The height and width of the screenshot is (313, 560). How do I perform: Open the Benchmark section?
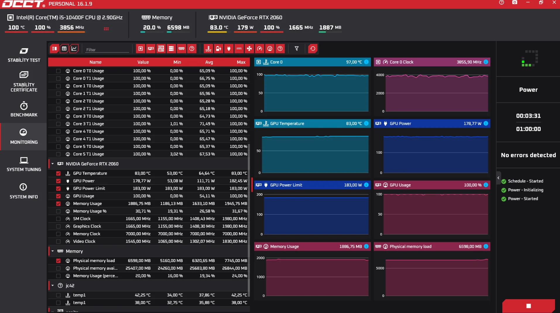pos(24,109)
